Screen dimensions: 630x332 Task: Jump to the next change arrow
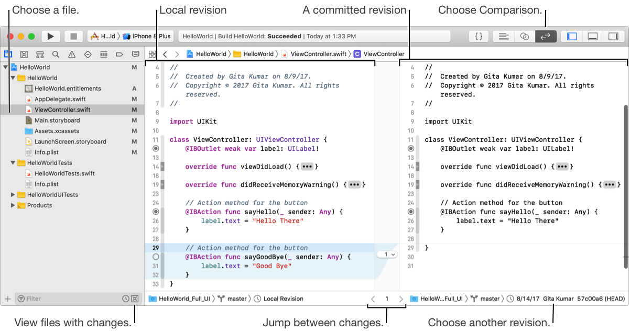pyautogui.click(x=401, y=299)
